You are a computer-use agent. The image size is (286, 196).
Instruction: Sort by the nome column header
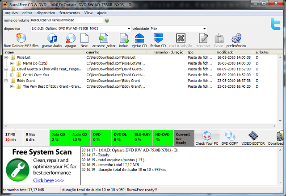click(44, 52)
